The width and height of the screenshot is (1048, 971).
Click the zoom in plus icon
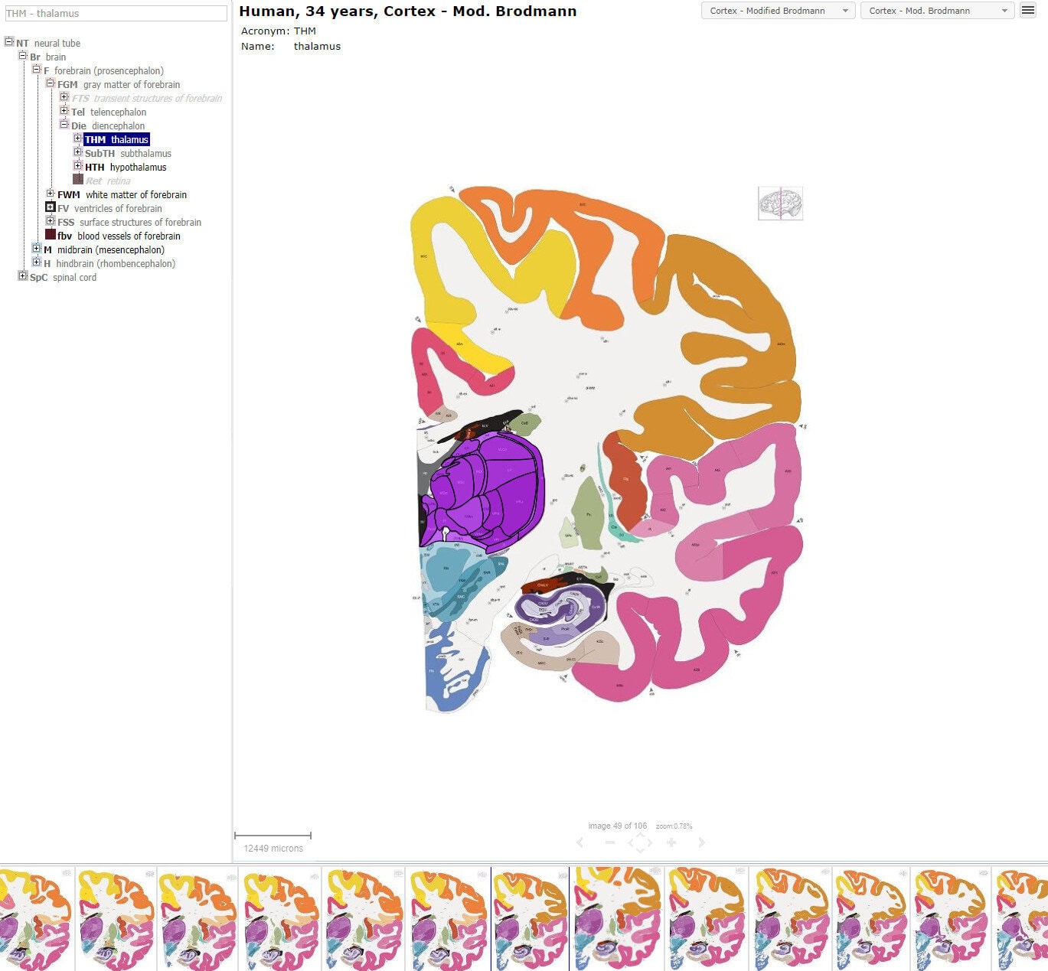tap(671, 842)
